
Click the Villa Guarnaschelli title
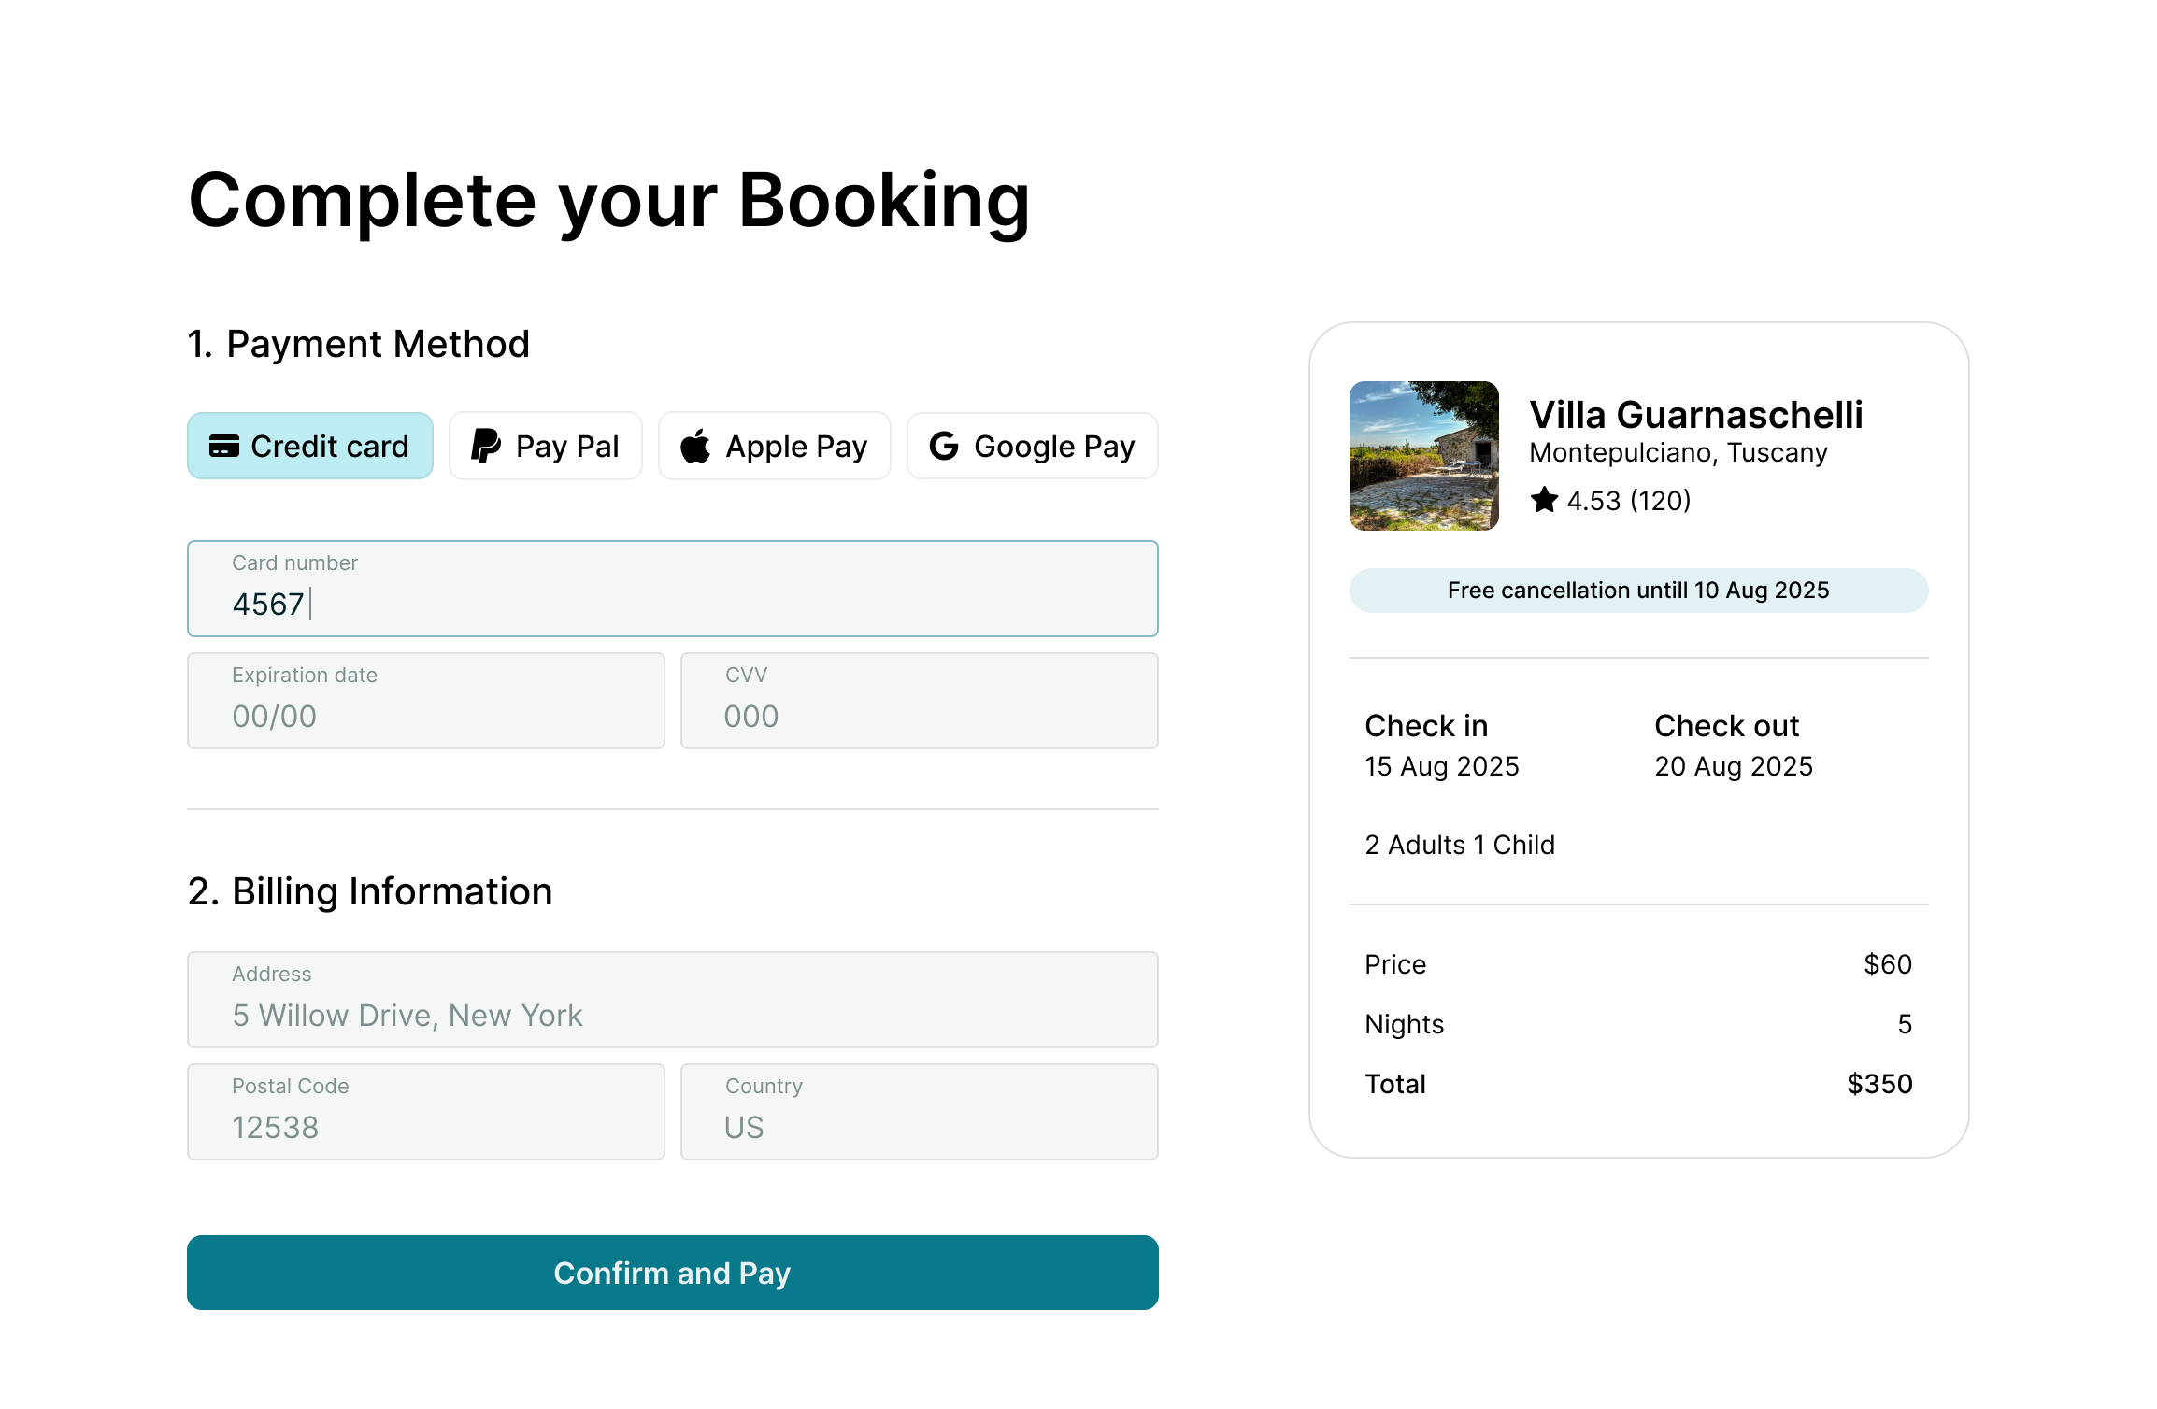click(x=1695, y=415)
